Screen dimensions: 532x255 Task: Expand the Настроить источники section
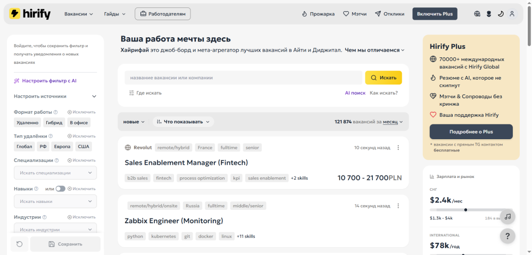(55, 96)
